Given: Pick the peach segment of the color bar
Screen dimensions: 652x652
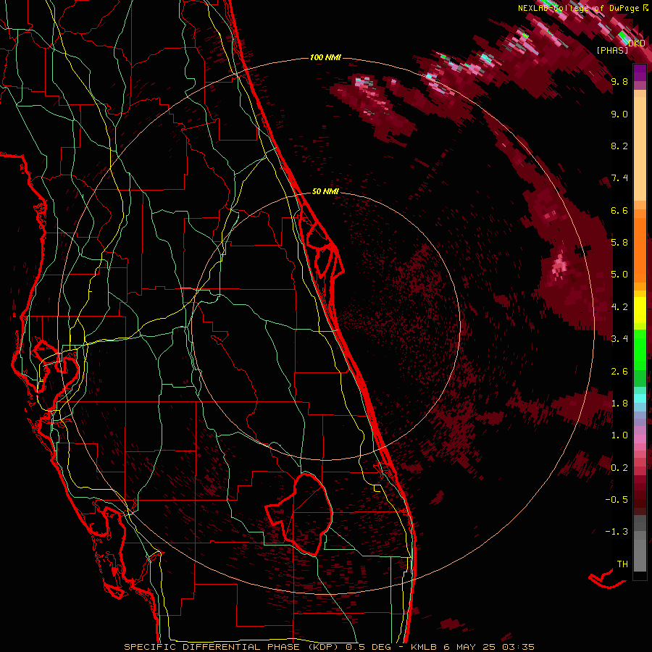Looking at the screenshot, I should coord(640,148).
